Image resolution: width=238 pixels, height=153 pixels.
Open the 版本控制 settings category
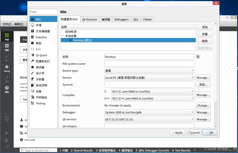click(43, 85)
